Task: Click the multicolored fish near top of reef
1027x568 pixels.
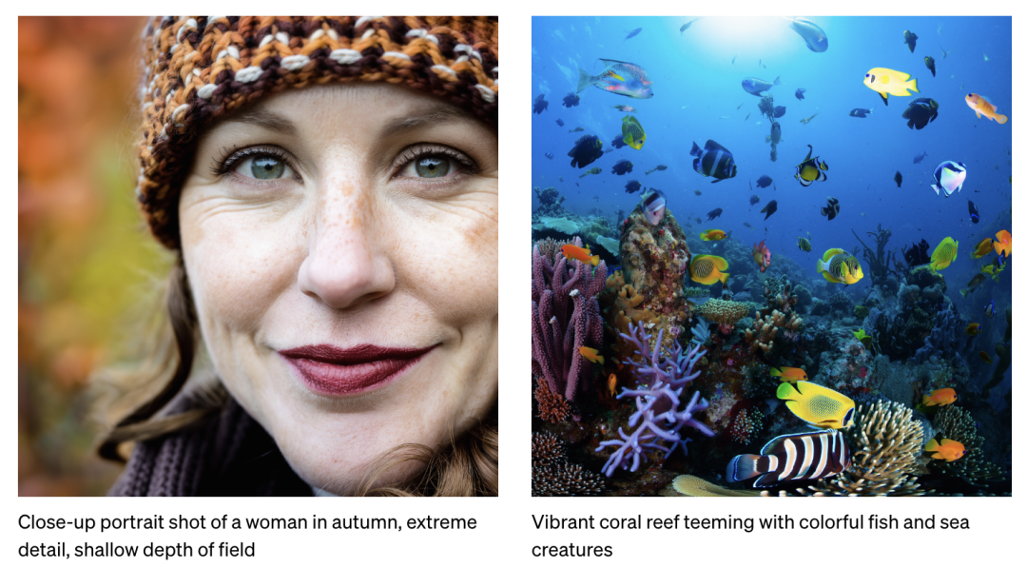Action: [x=615, y=79]
